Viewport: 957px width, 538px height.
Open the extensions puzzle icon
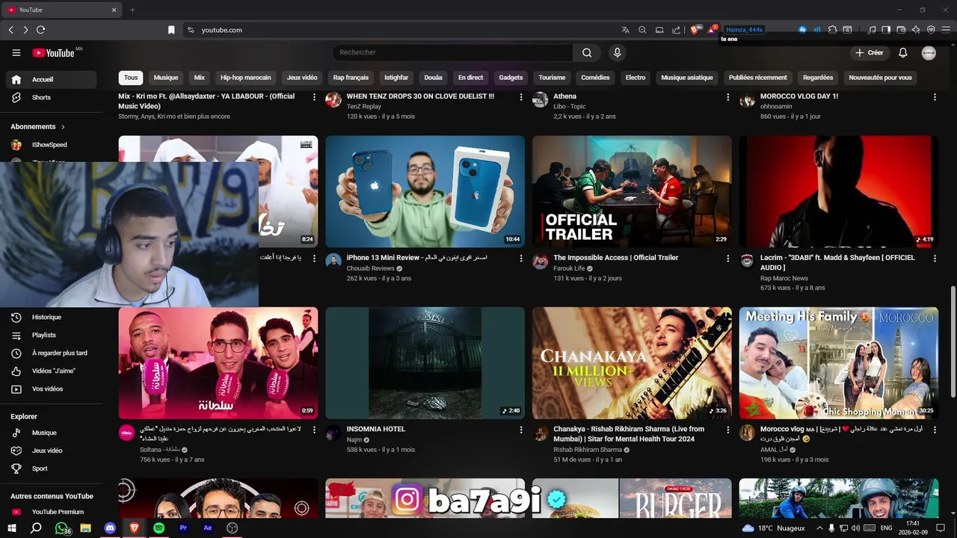click(x=832, y=30)
